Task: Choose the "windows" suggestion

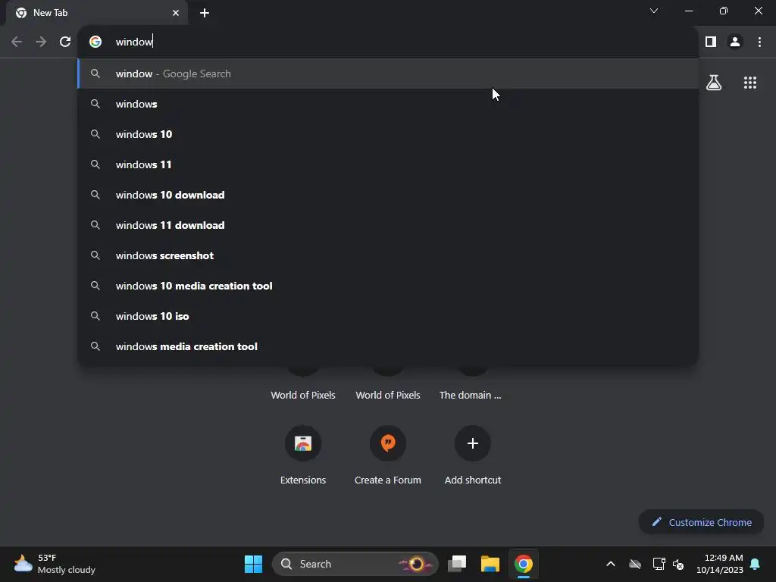Action: tap(388, 104)
